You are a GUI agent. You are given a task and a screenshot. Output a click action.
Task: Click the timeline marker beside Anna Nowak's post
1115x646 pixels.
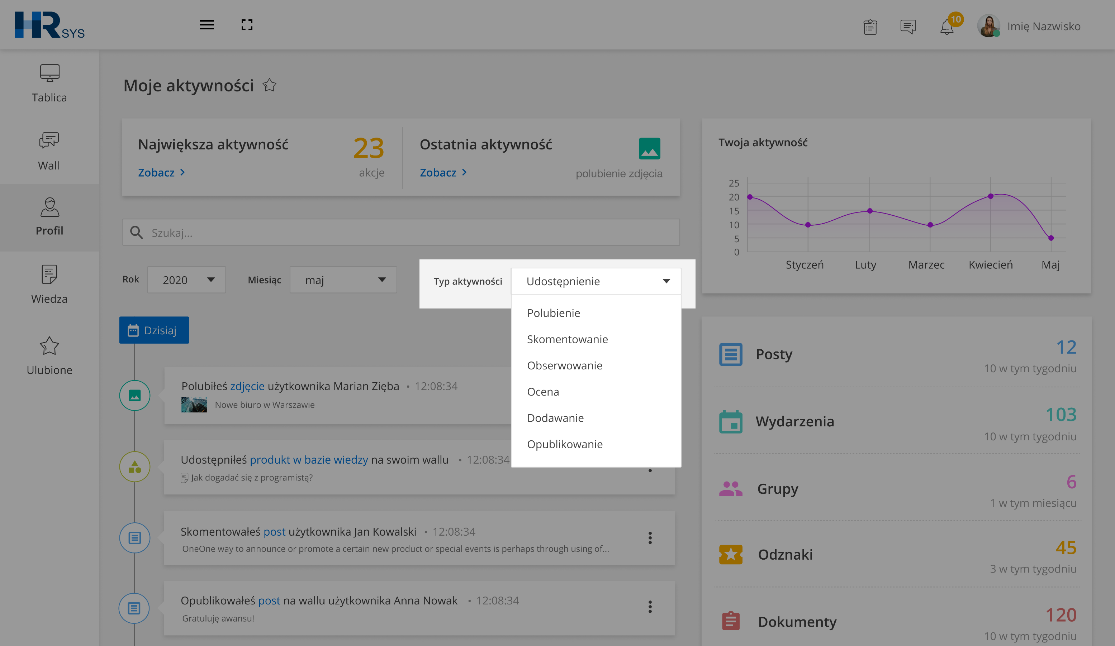point(134,608)
